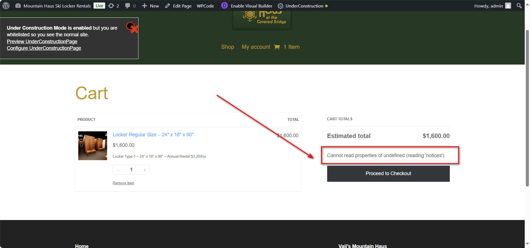Viewport: 530px width, 248px height.
Task: Open the WPCode menu
Action: tap(205, 6)
